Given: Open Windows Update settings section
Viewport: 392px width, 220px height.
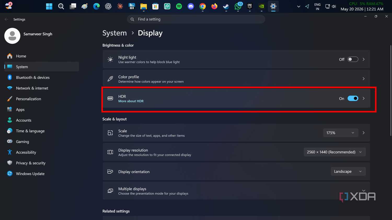Looking at the screenshot, I should 42,174.
